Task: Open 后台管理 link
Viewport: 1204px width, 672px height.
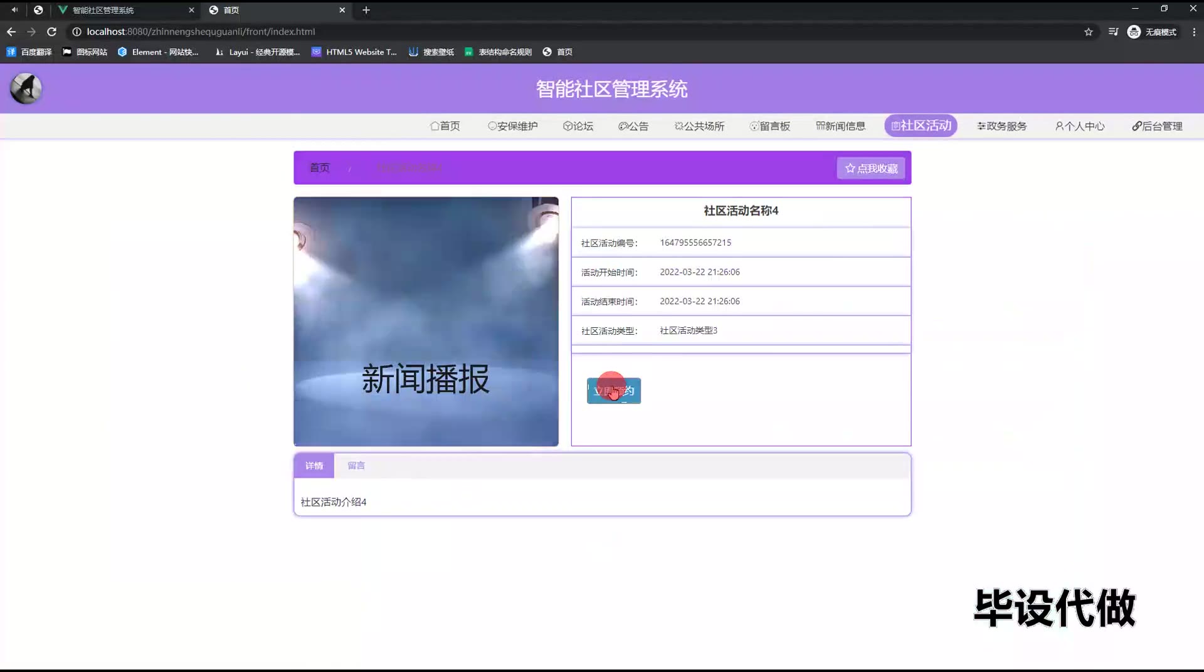Action: pos(1157,126)
